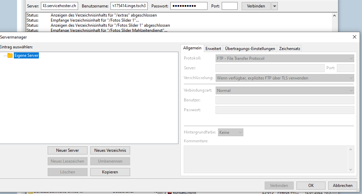Expand the Protokoll dropdown
This screenshot has width=362, height=194.
(285, 58)
